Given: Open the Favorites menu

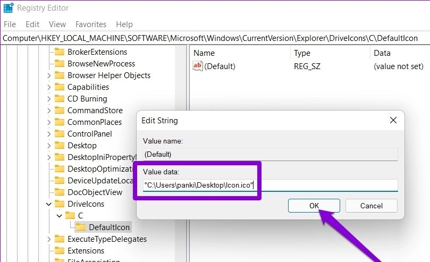Looking at the screenshot, I should click(91, 24).
